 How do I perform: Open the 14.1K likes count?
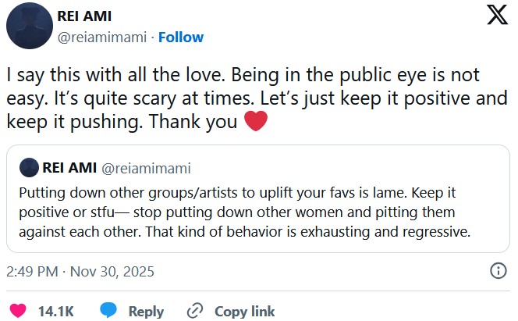click(x=55, y=311)
